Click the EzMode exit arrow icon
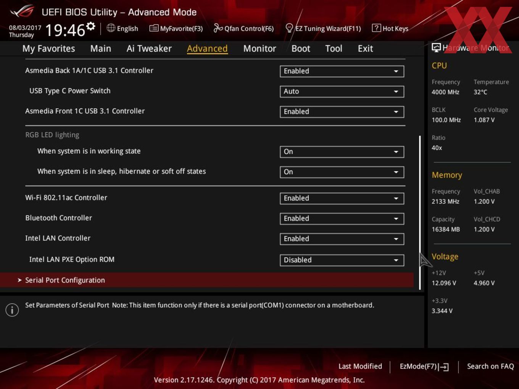The image size is (519, 389). coord(443,367)
